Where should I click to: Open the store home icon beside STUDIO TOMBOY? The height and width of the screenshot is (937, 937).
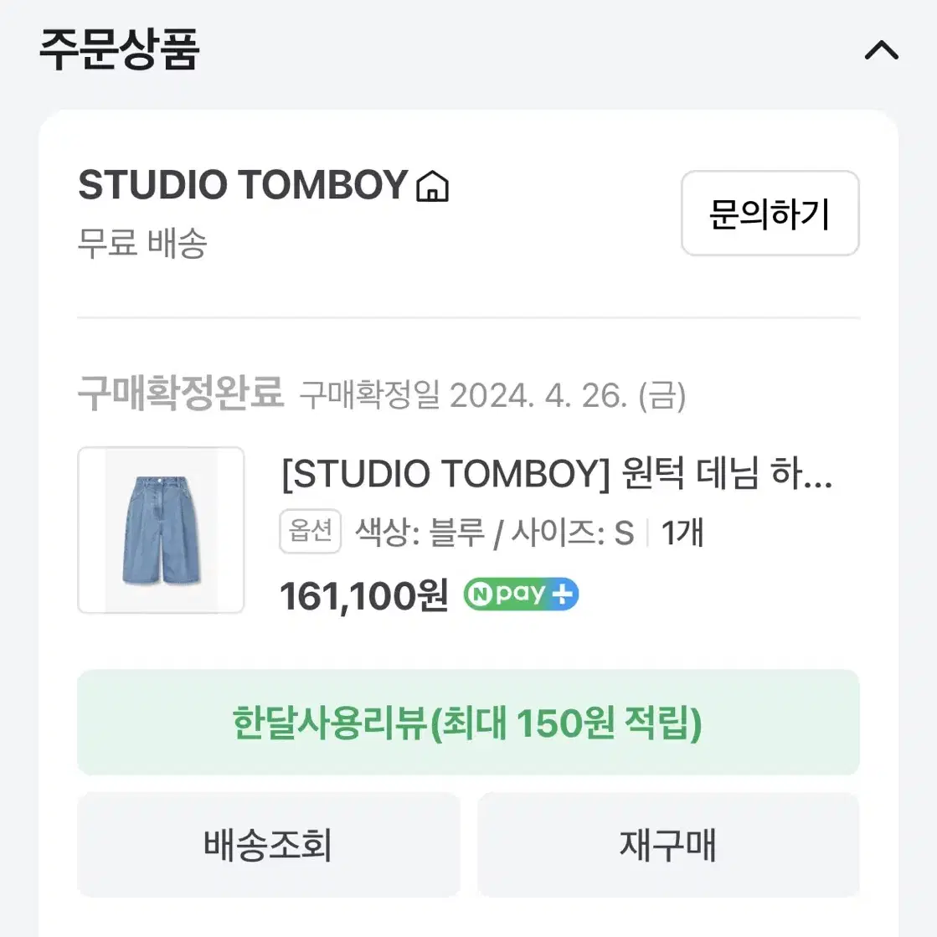(433, 186)
